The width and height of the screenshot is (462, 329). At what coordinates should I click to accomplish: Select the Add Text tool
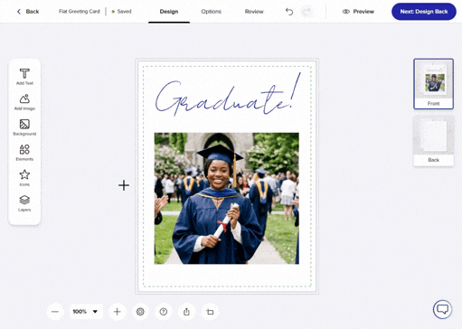click(x=24, y=77)
